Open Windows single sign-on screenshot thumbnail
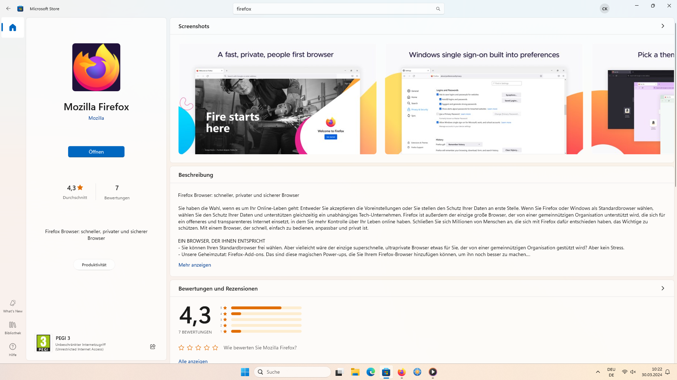677x380 pixels. coord(484,99)
